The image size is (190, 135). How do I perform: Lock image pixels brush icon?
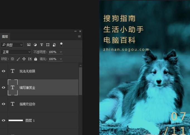pos(18,59)
